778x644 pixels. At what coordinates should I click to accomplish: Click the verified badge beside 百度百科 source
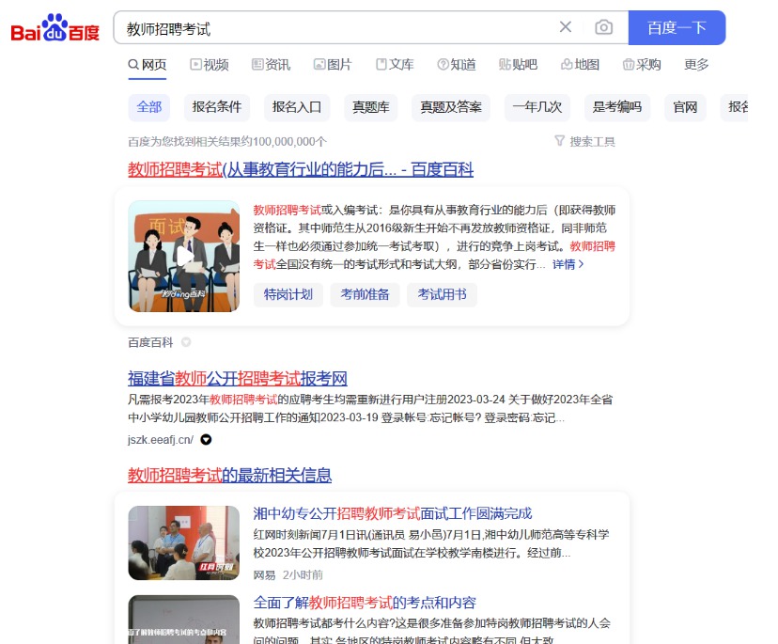(x=186, y=342)
